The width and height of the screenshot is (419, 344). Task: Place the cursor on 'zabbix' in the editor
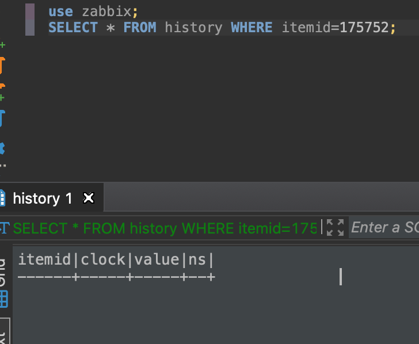(x=106, y=12)
